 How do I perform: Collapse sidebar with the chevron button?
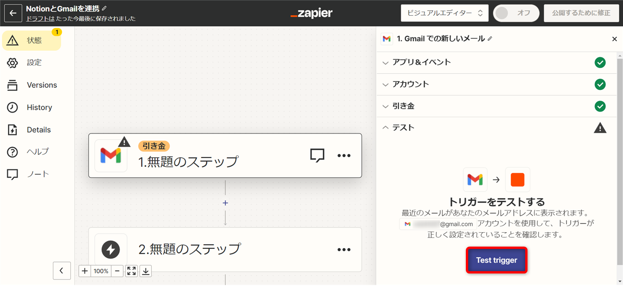62,271
